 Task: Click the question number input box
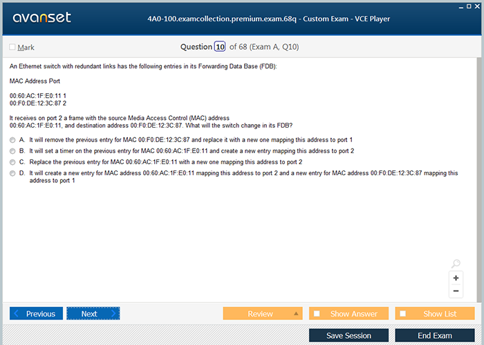pyautogui.click(x=220, y=47)
